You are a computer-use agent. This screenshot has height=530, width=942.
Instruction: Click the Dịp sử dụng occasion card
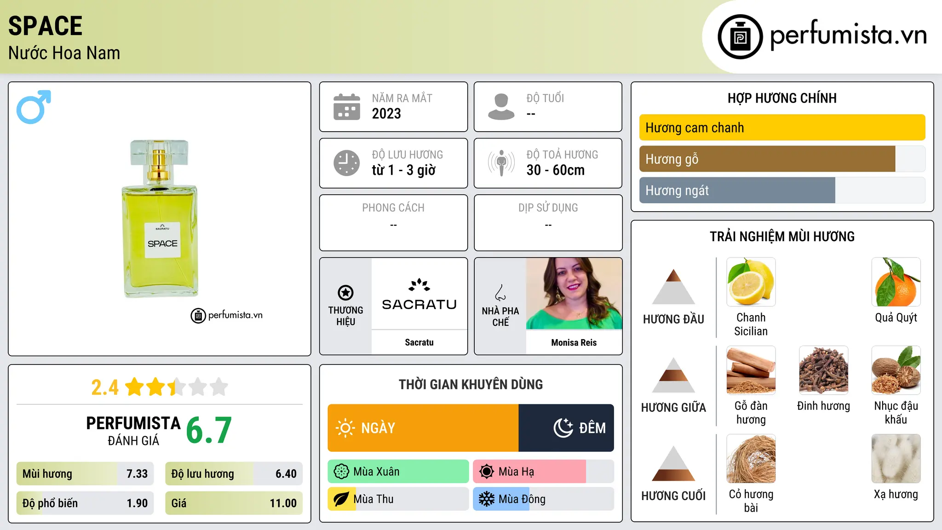coord(548,223)
